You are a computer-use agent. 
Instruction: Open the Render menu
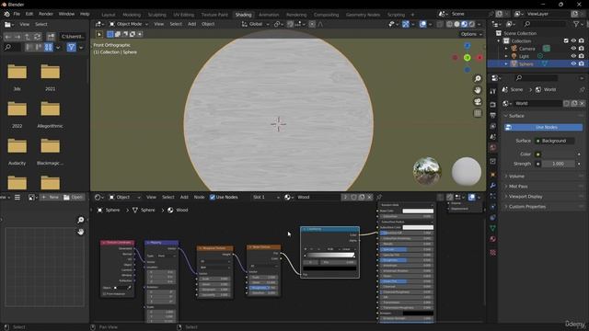click(x=46, y=14)
